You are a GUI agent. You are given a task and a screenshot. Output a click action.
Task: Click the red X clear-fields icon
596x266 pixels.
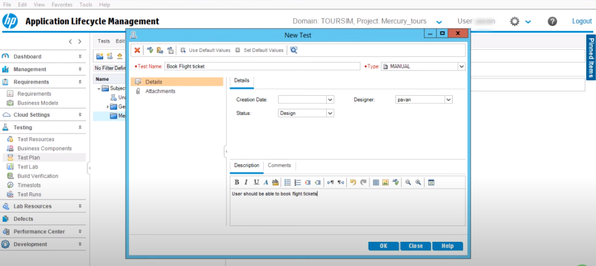pos(137,50)
